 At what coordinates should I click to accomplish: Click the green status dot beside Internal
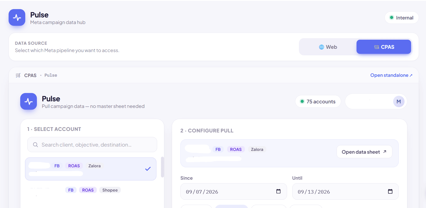pos(392,18)
